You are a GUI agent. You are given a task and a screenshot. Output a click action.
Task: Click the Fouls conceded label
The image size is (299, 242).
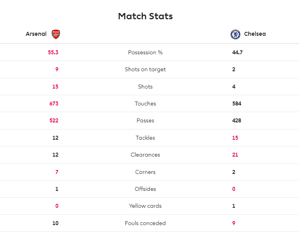pos(145,223)
